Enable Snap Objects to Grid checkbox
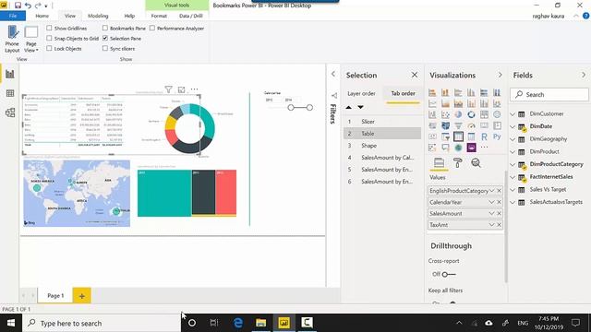The image size is (591, 332). [x=49, y=38]
